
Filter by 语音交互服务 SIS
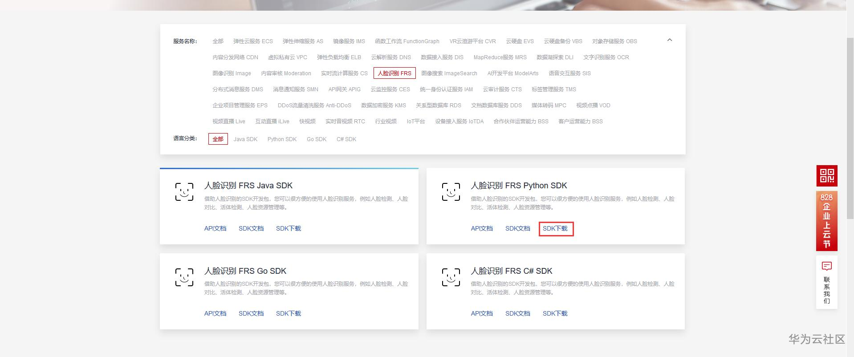point(569,73)
